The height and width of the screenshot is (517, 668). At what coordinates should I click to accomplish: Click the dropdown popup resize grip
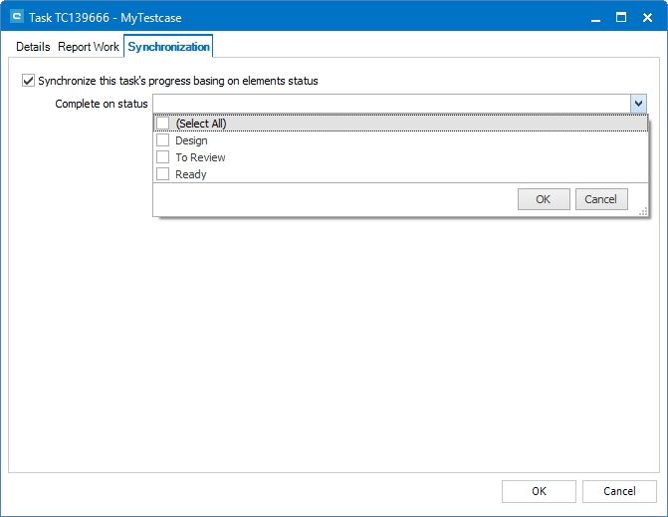(643, 211)
